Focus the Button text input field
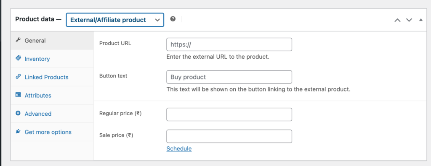The image size is (431, 166). [x=229, y=77]
